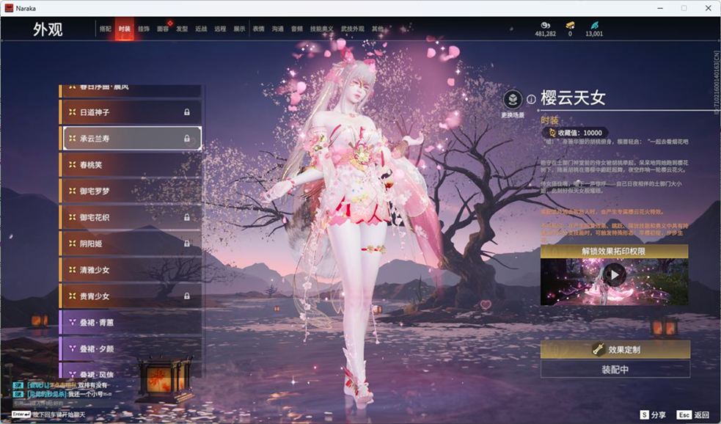The image size is (721, 424).
Task: Open the 展示 tab
Action: point(239,29)
